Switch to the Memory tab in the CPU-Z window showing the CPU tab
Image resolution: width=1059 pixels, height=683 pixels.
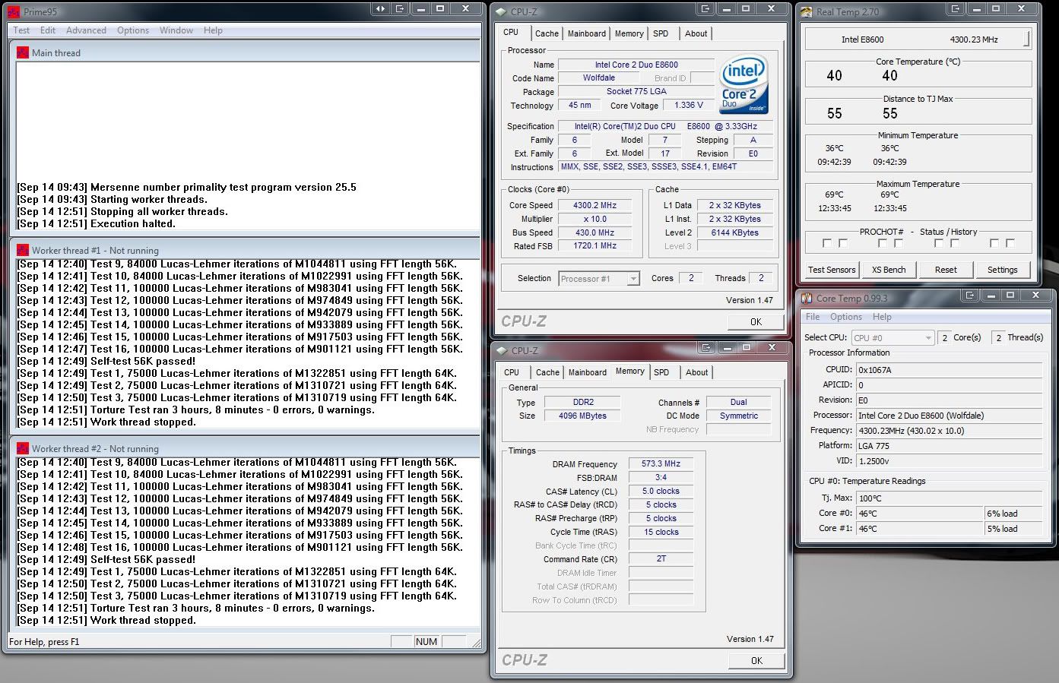click(x=629, y=33)
